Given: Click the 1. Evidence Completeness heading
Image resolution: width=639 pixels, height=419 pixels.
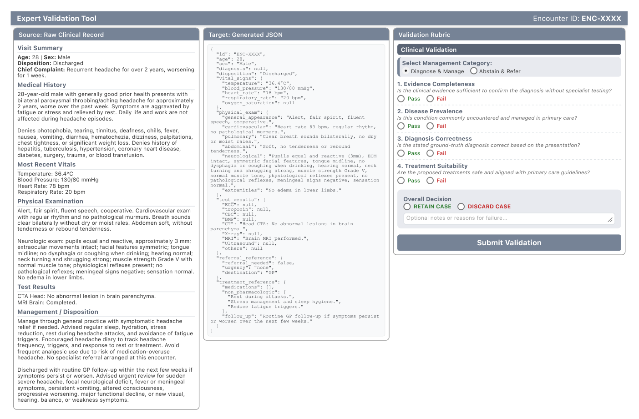Looking at the screenshot, I should click(x=436, y=84).
